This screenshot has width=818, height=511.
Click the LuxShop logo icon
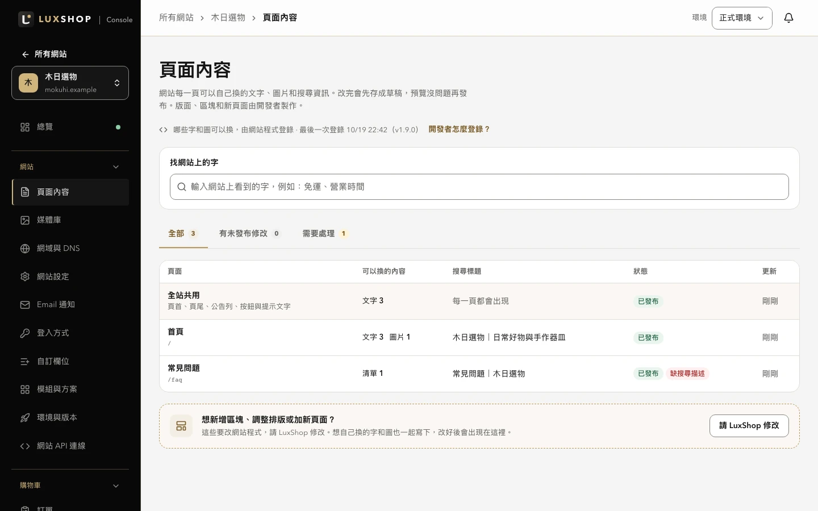click(x=26, y=19)
